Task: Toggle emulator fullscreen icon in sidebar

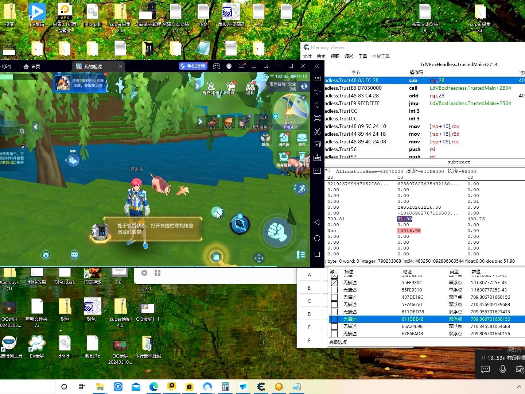Action: click(x=317, y=118)
